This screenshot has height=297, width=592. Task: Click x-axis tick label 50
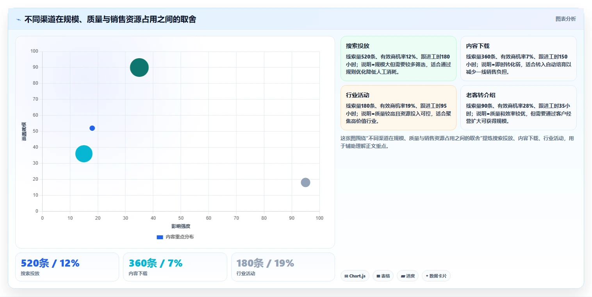pyautogui.click(x=181, y=218)
